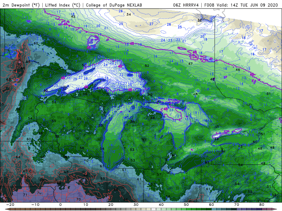Viewport: 282px width, 211px height.
Task: Click the "Valid: 14Z TUE JUN 09 2020" text
Action: pyautogui.click(x=247, y=5)
